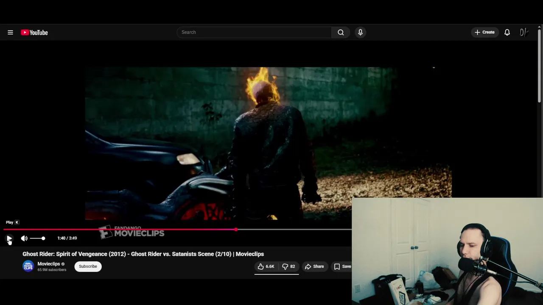The height and width of the screenshot is (305, 543).
Task: Go to the YouTube home logo
Action: [34, 33]
